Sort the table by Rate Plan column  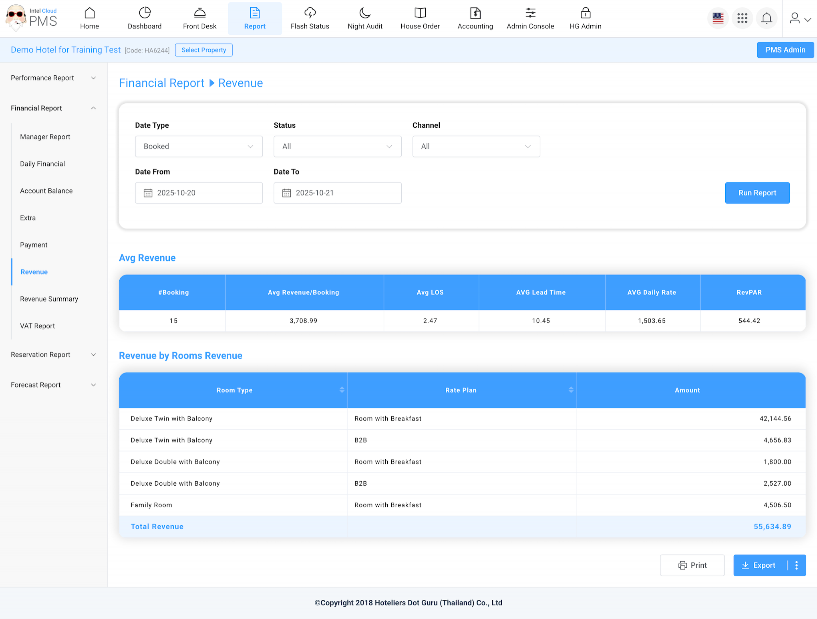coord(571,390)
